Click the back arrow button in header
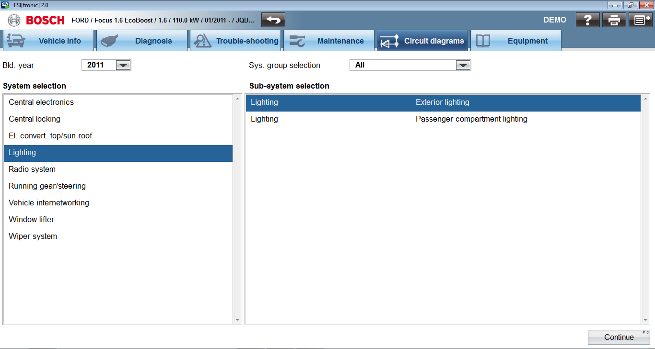Viewport: 655px width, 349px height. (273, 20)
